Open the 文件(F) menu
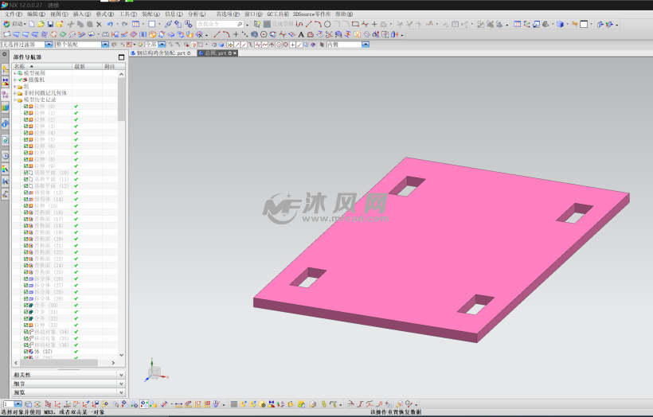 13,14
